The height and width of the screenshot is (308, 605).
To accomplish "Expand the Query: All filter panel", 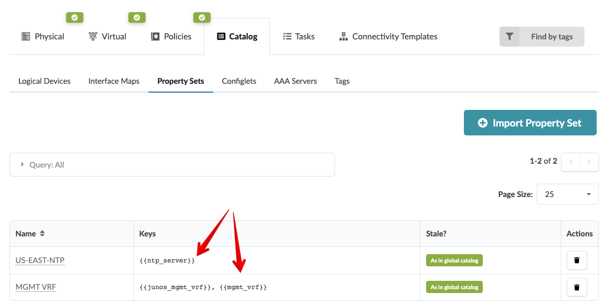I will pos(172,165).
